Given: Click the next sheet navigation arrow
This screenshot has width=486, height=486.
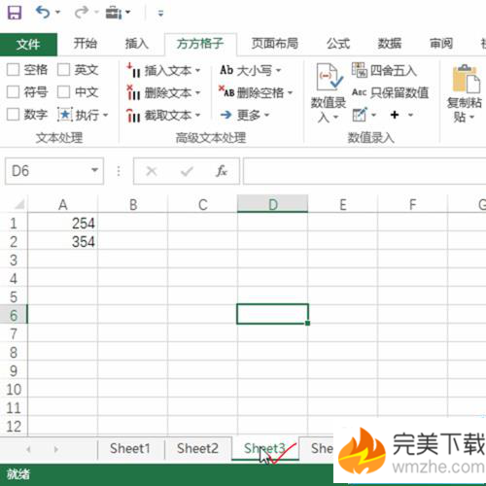Looking at the screenshot, I should coord(56,449).
